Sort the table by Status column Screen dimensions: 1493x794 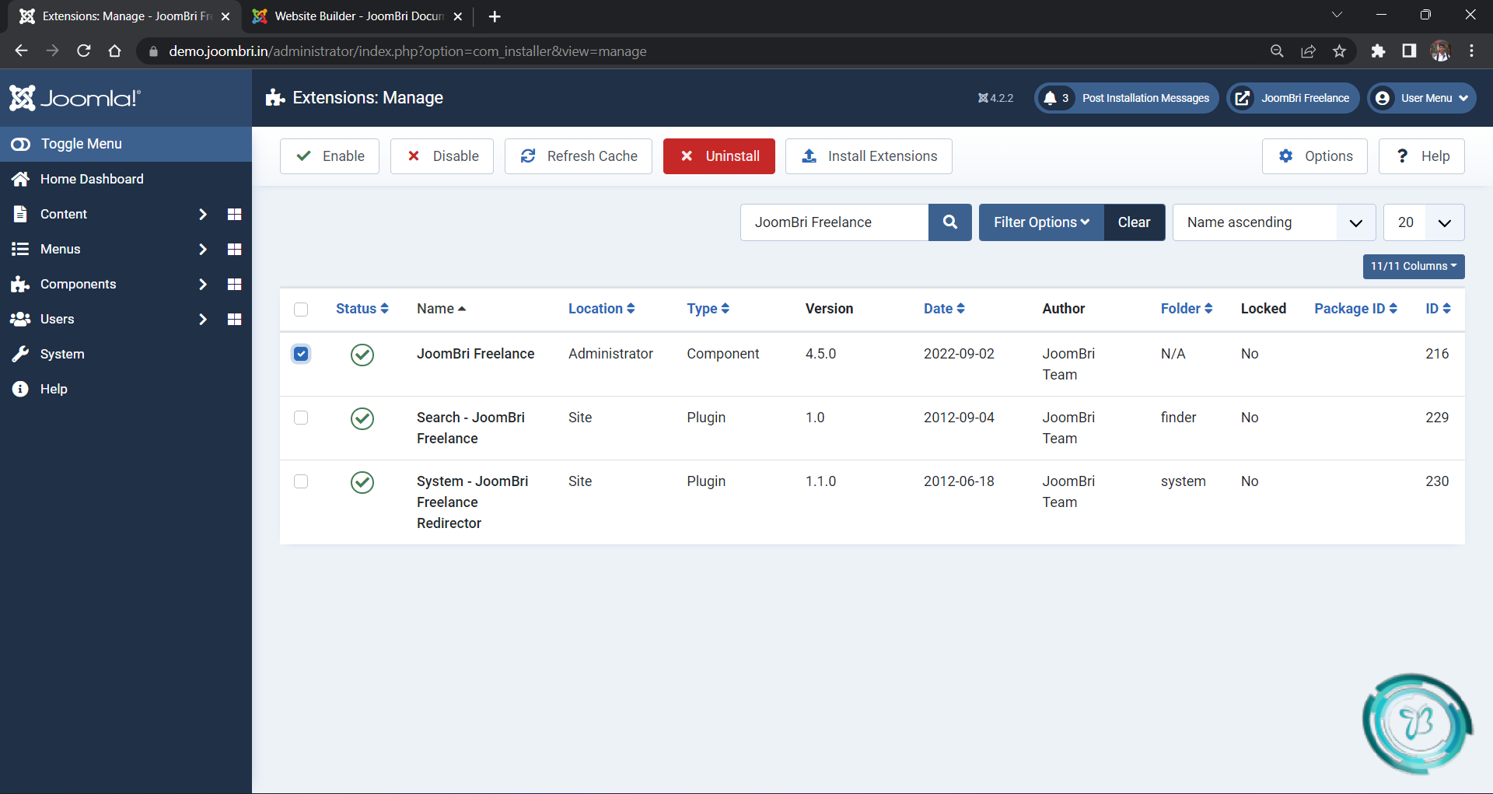tap(362, 309)
